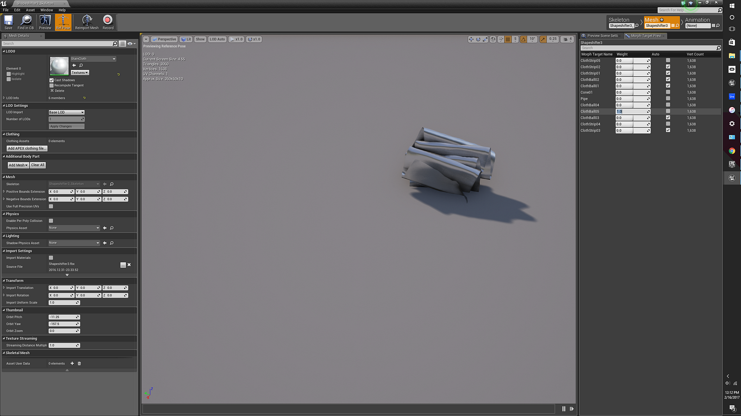
Task: Click the camera speed icon
Action: tap(565, 39)
